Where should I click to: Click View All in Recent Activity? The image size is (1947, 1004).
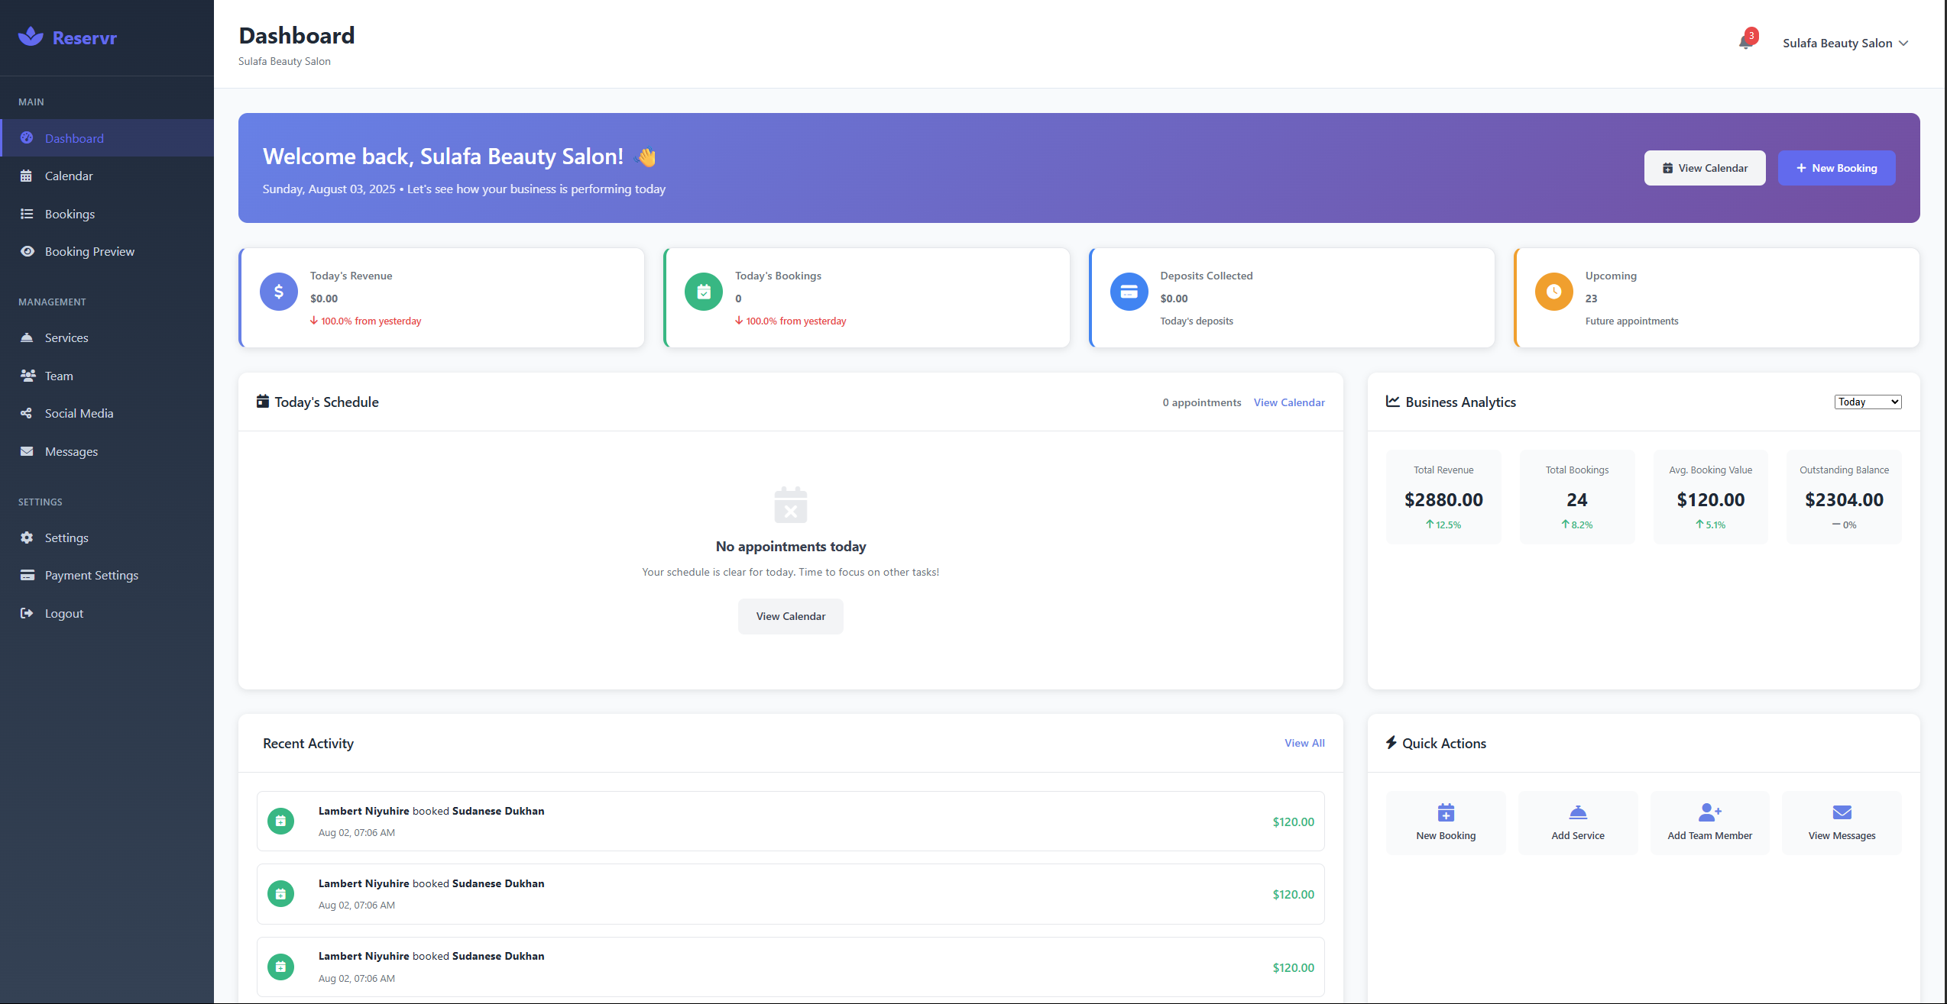pyautogui.click(x=1304, y=742)
